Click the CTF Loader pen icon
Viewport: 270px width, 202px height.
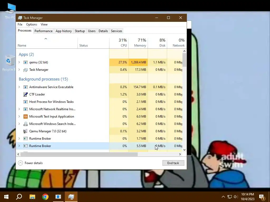pyautogui.click(x=26, y=94)
